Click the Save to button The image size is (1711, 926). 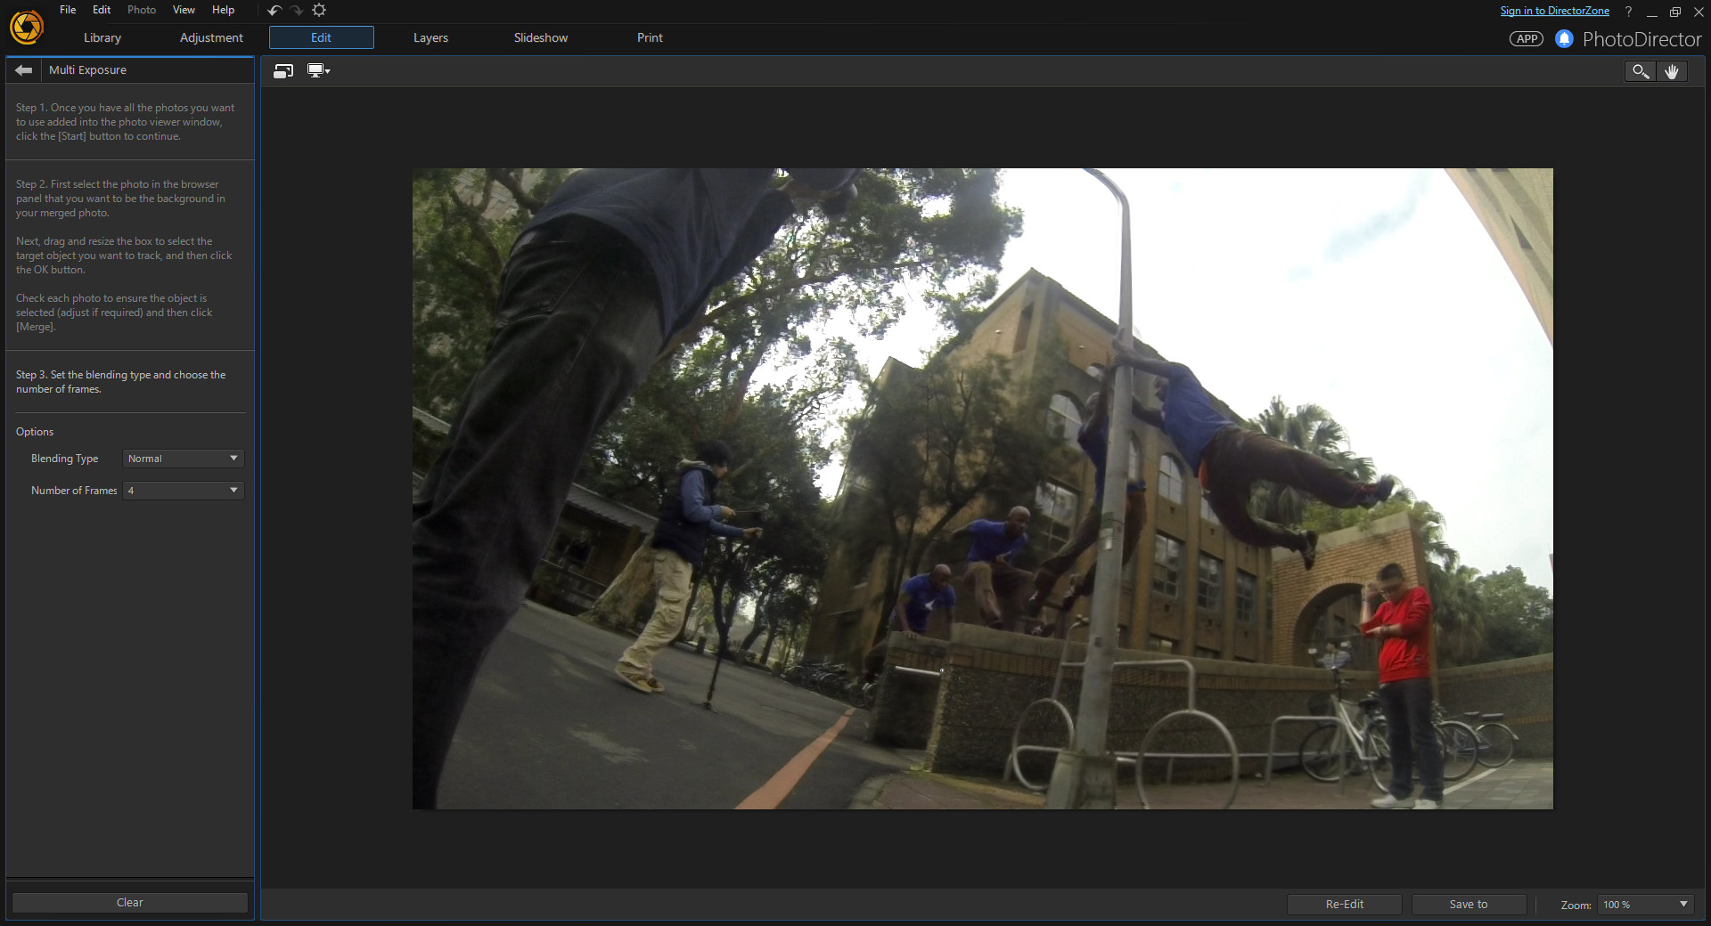pyautogui.click(x=1469, y=904)
